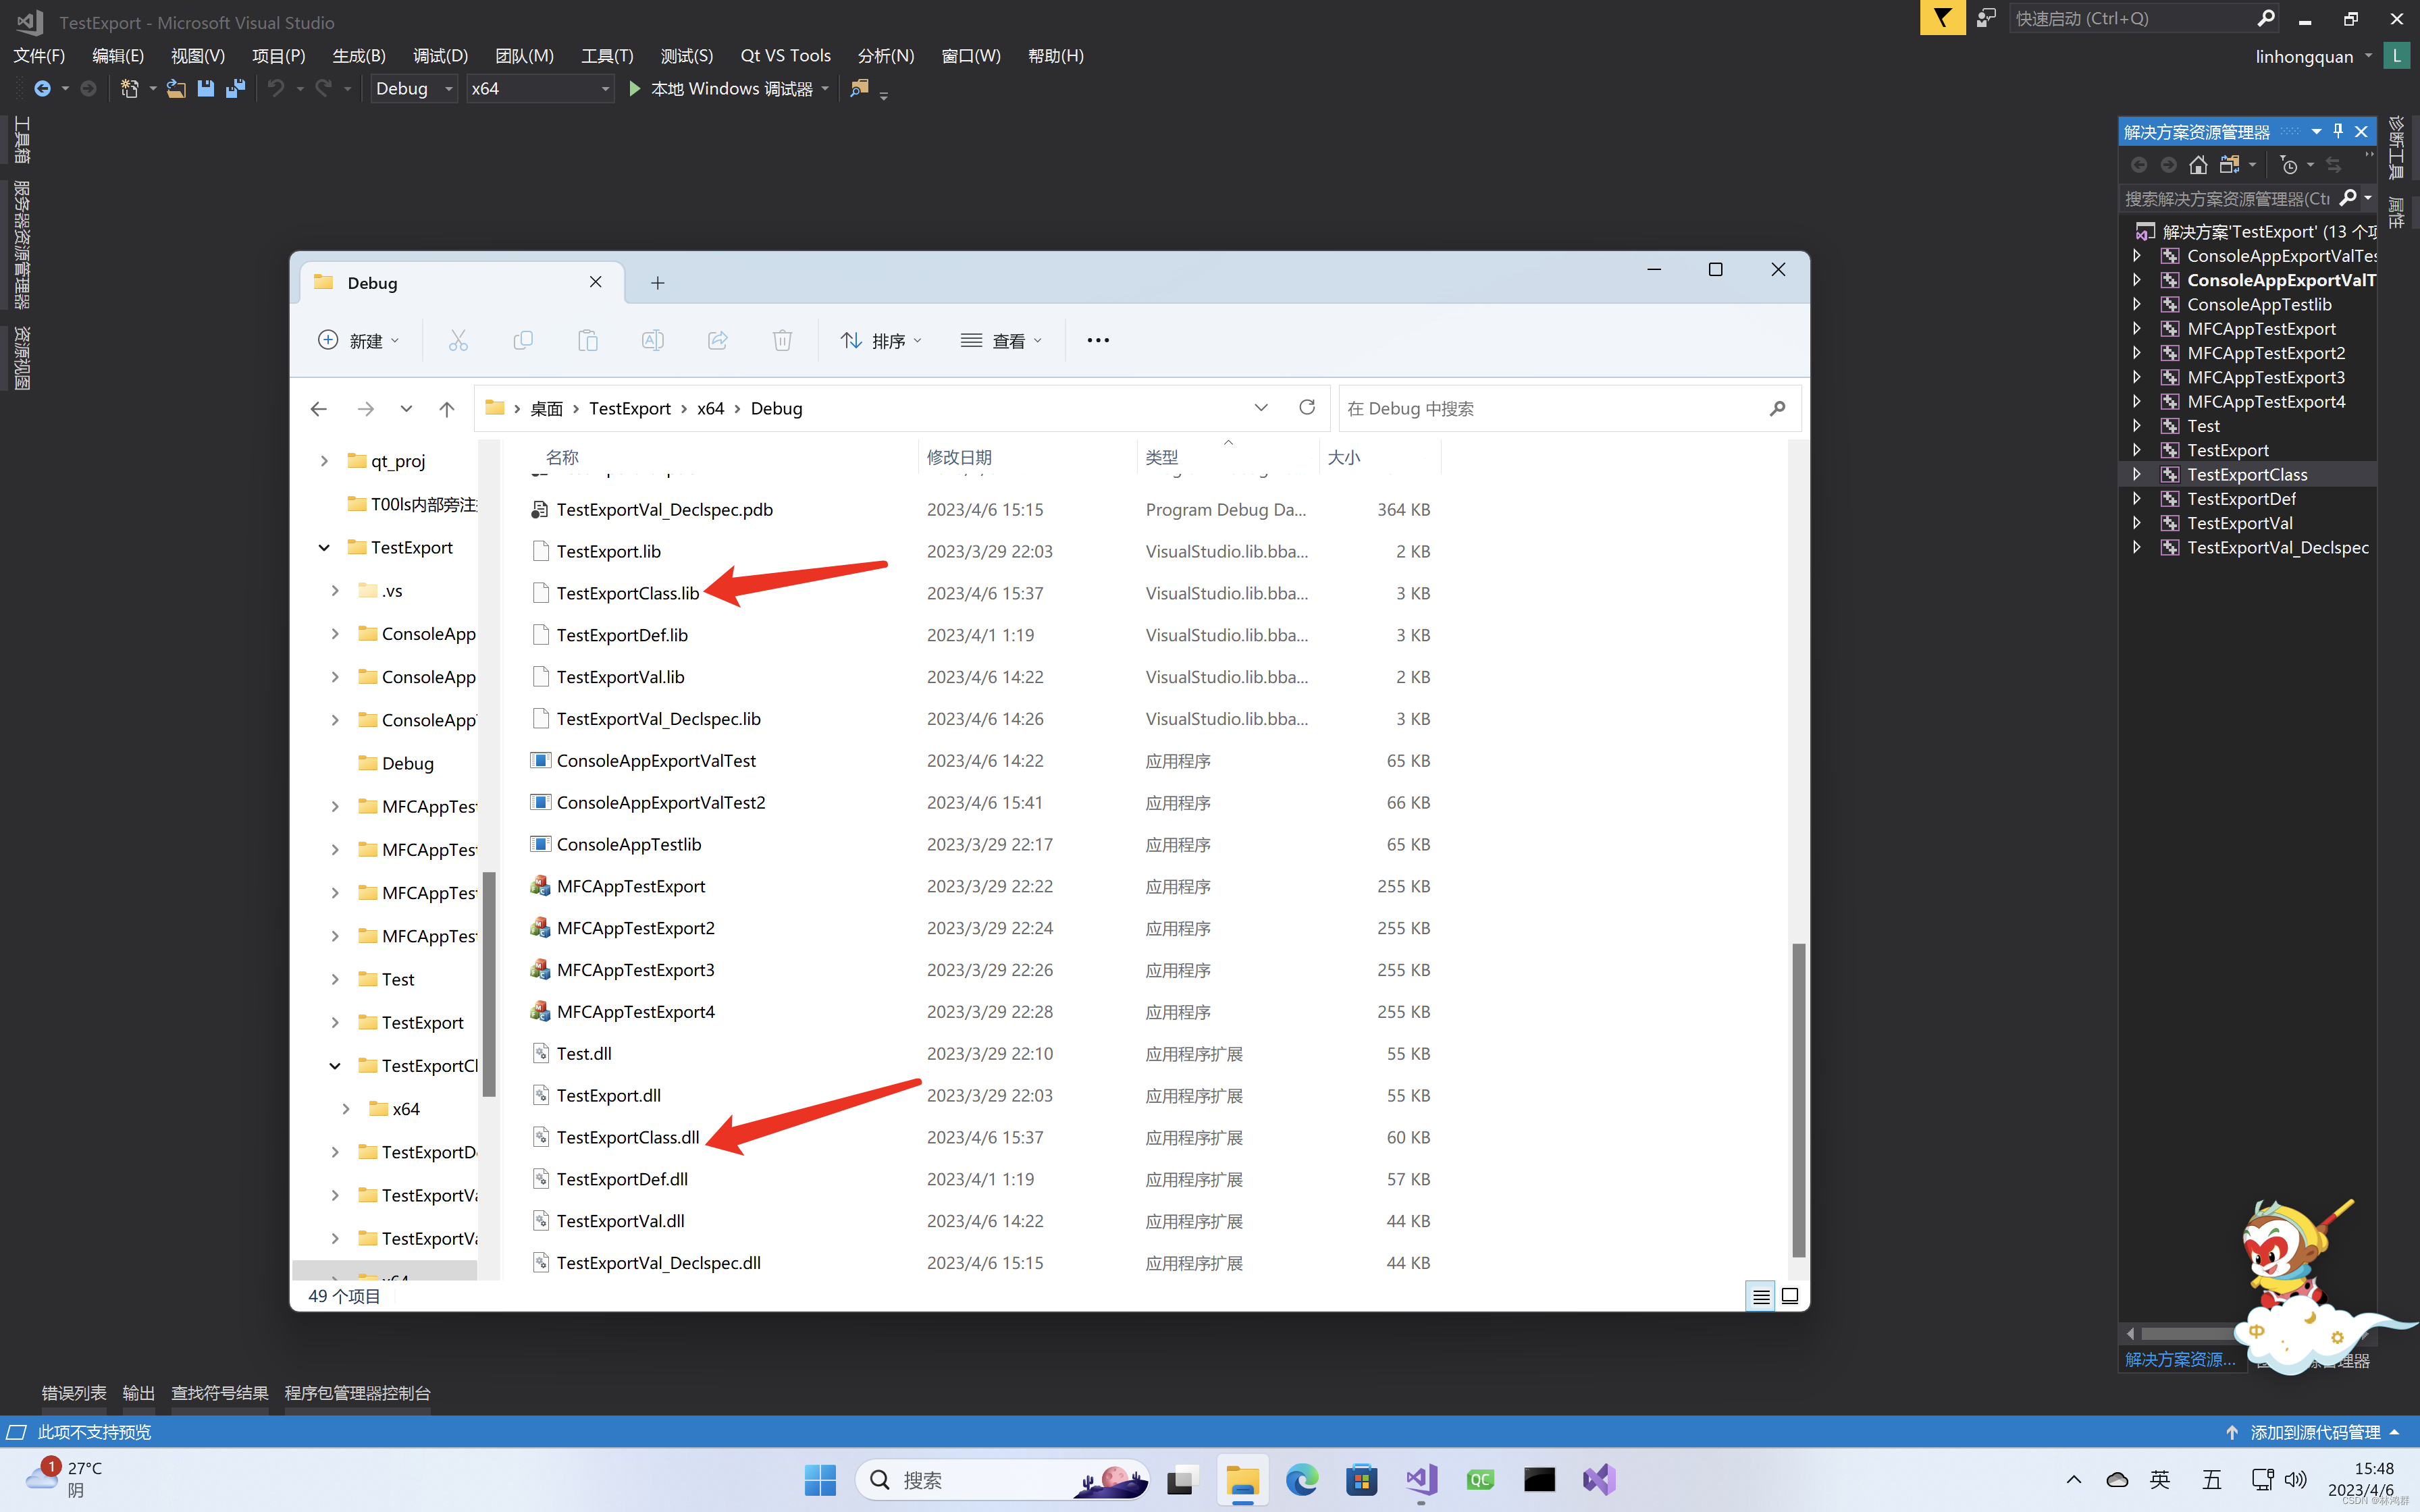Open the x64 platform dropdown
The image size is (2420, 1512).
tap(540, 88)
